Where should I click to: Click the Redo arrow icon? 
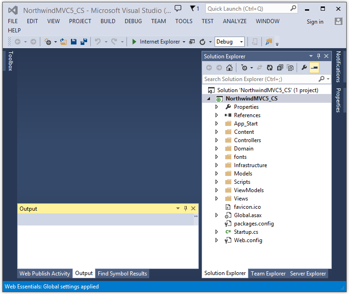(114, 42)
